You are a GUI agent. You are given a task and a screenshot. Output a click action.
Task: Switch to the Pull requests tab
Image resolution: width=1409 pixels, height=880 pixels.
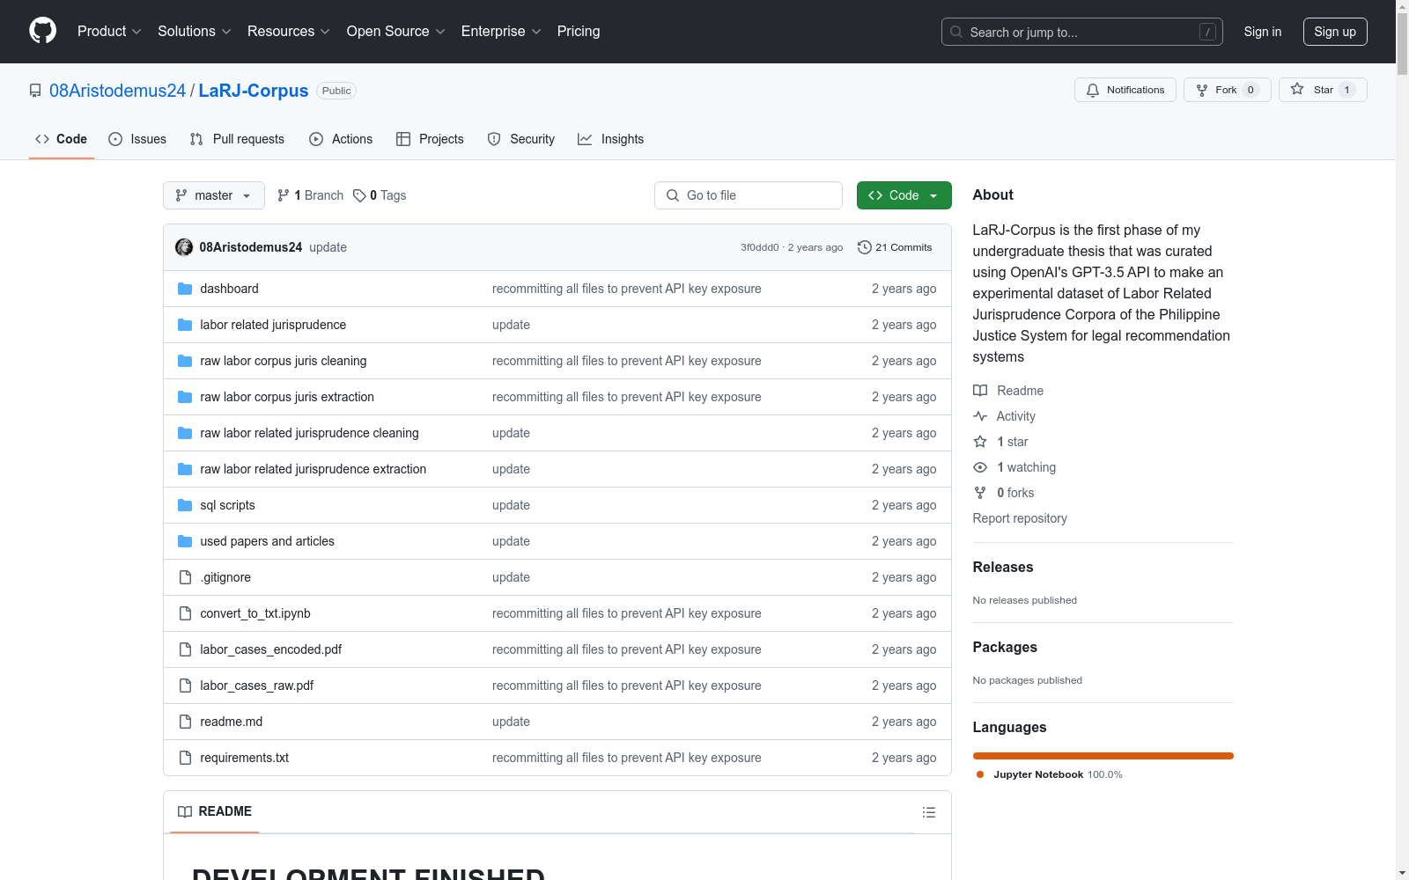[x=238, y=139]
